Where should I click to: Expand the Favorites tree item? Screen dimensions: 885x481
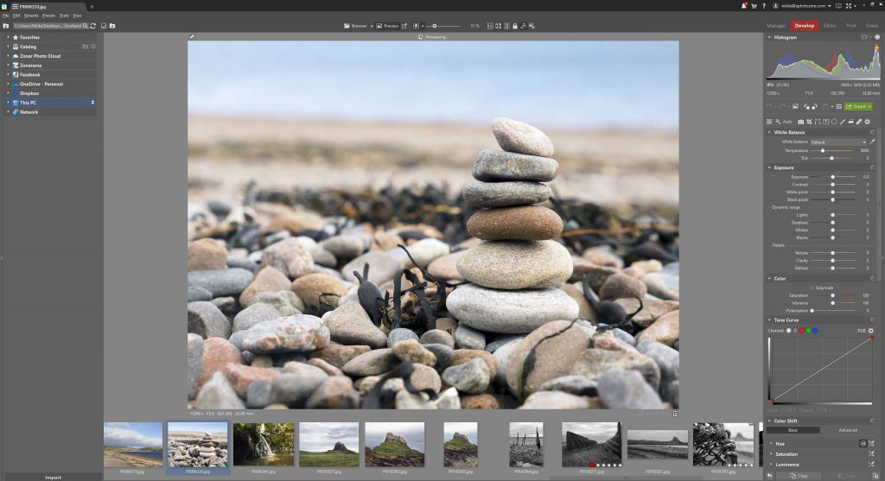pos(8,37)
